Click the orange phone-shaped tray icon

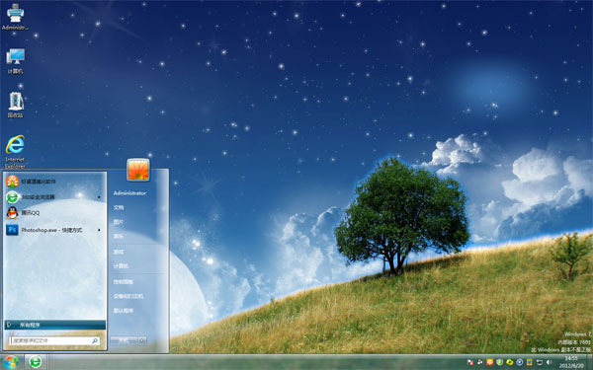pos(529,362)
